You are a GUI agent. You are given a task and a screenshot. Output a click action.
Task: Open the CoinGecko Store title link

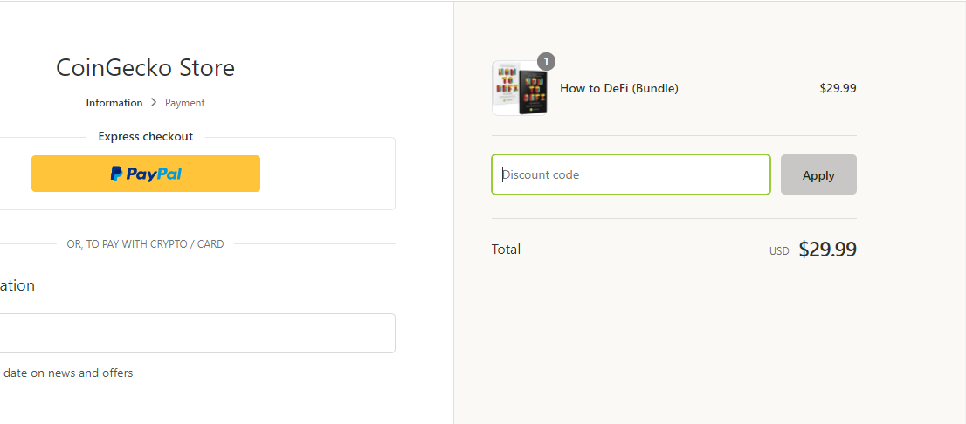click(x=145, y=68)
